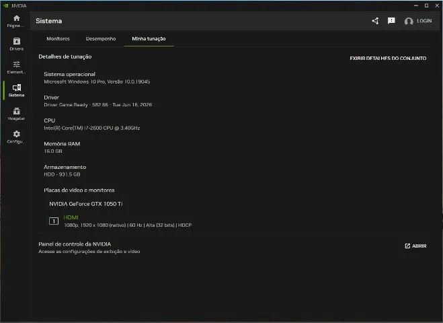Minimize the NVIDIA window

point(416,5)
